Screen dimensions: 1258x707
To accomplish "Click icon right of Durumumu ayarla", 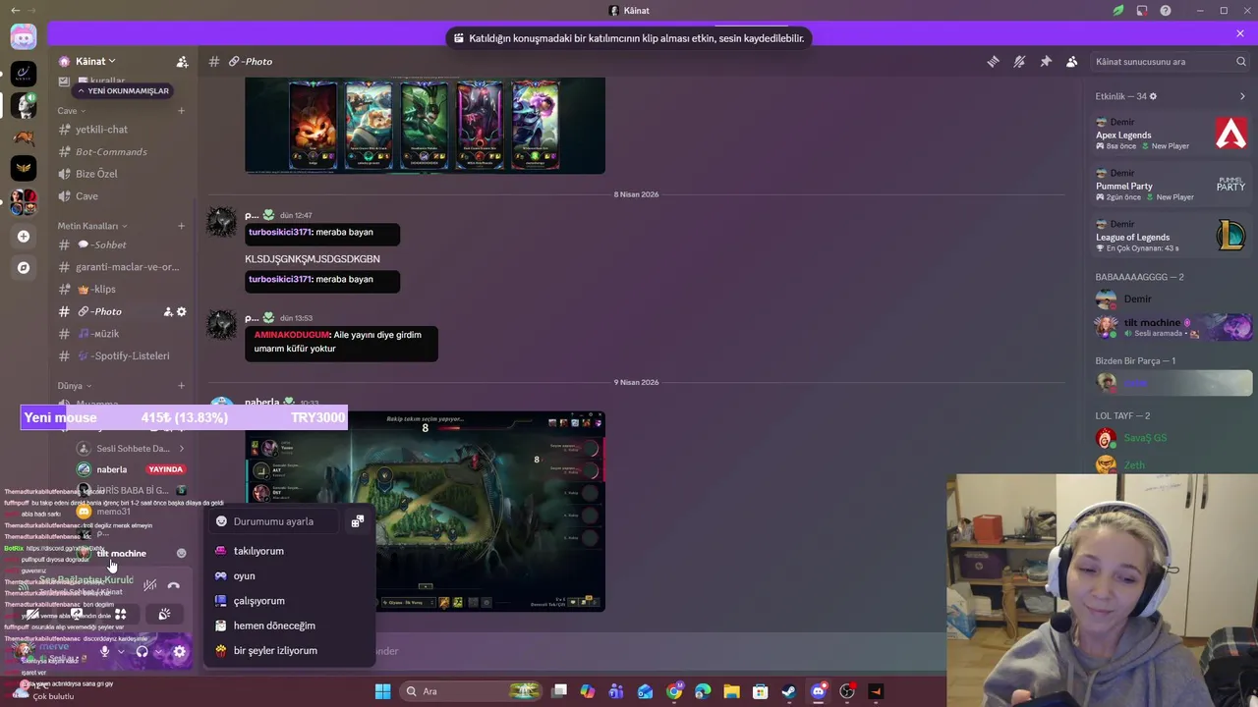I will tap(358, 521).
